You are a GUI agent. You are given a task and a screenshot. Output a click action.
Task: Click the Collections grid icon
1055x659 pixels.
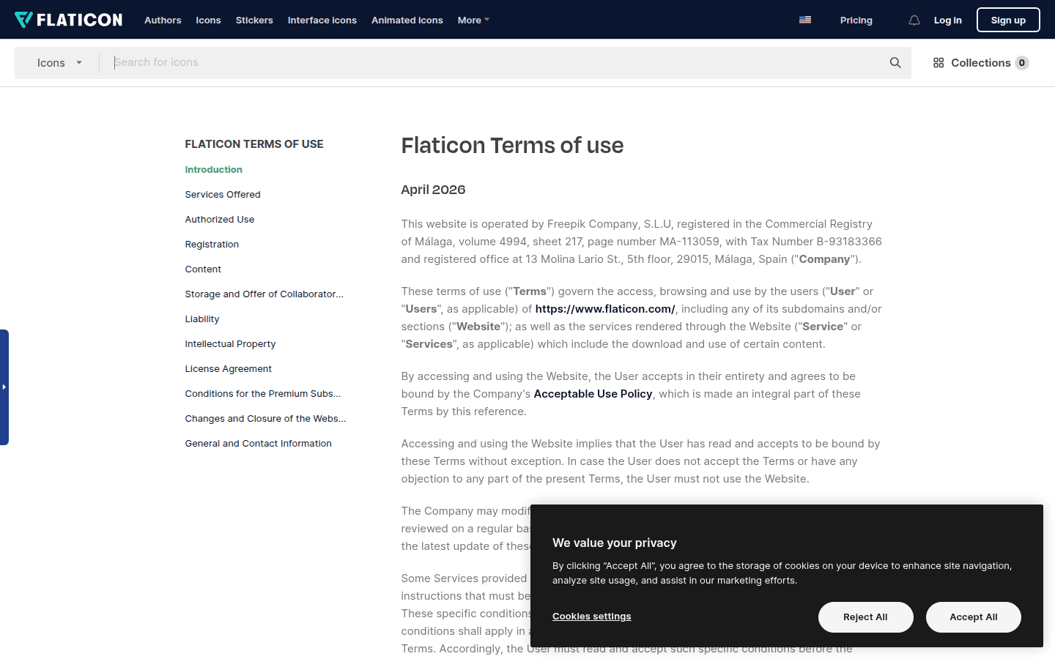pyautogui.click(x=939, y=63)
